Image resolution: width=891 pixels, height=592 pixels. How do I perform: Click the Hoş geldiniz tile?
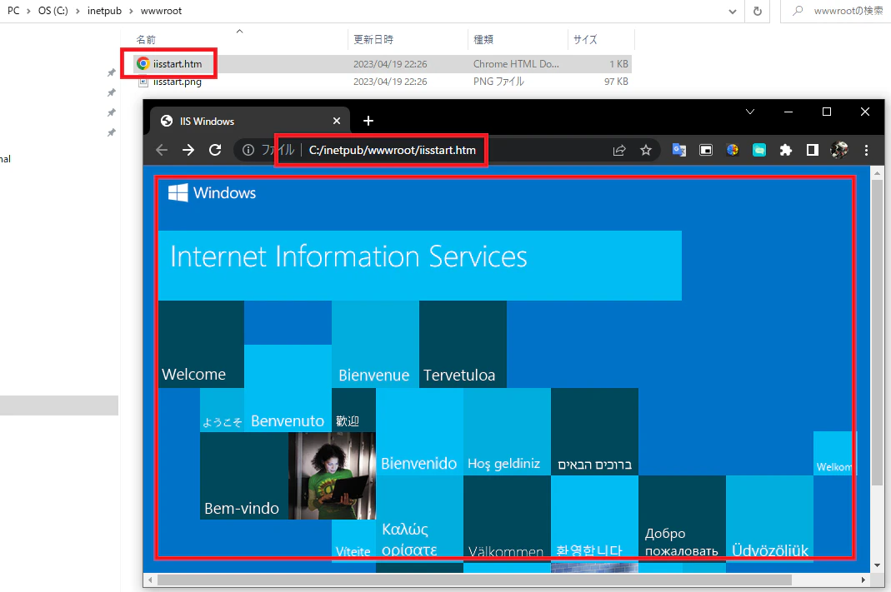tap(507, 432)
